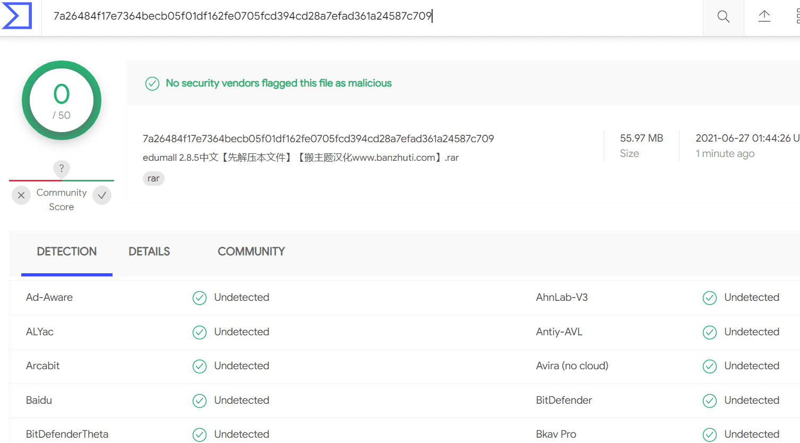Image resolution: width=800 pixels, height=443 pixels.
Task: Open the apps grid icon
Action: coord(798,16)
